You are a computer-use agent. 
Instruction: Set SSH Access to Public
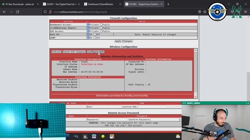pos(101,31)
